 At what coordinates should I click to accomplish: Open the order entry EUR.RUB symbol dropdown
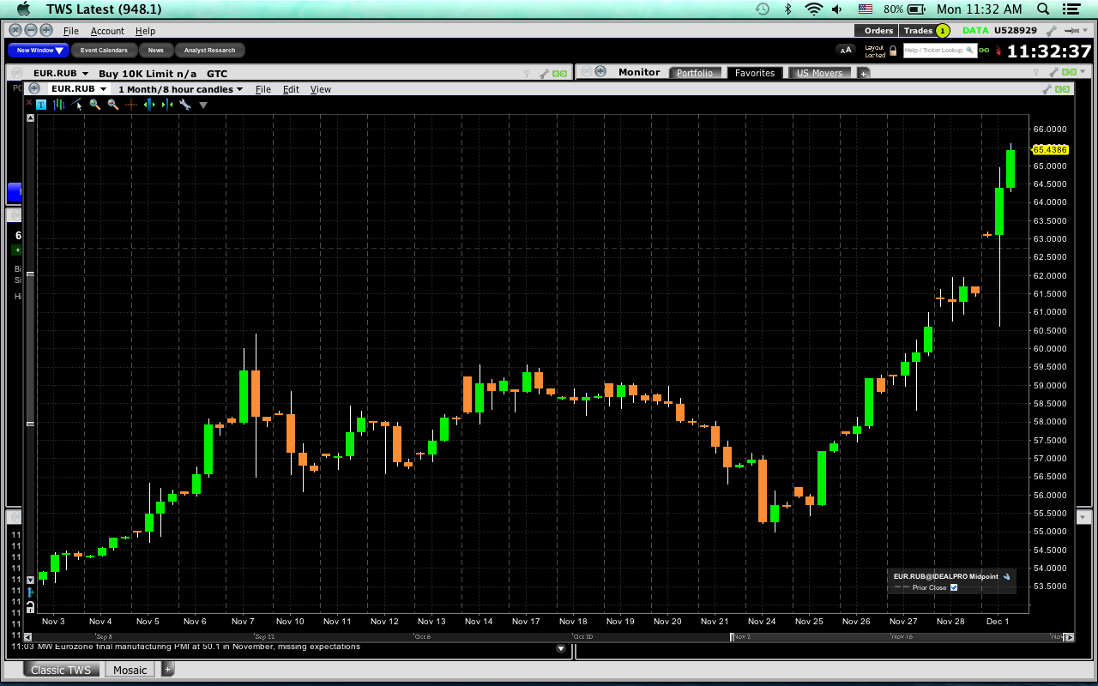pos(85,74)
